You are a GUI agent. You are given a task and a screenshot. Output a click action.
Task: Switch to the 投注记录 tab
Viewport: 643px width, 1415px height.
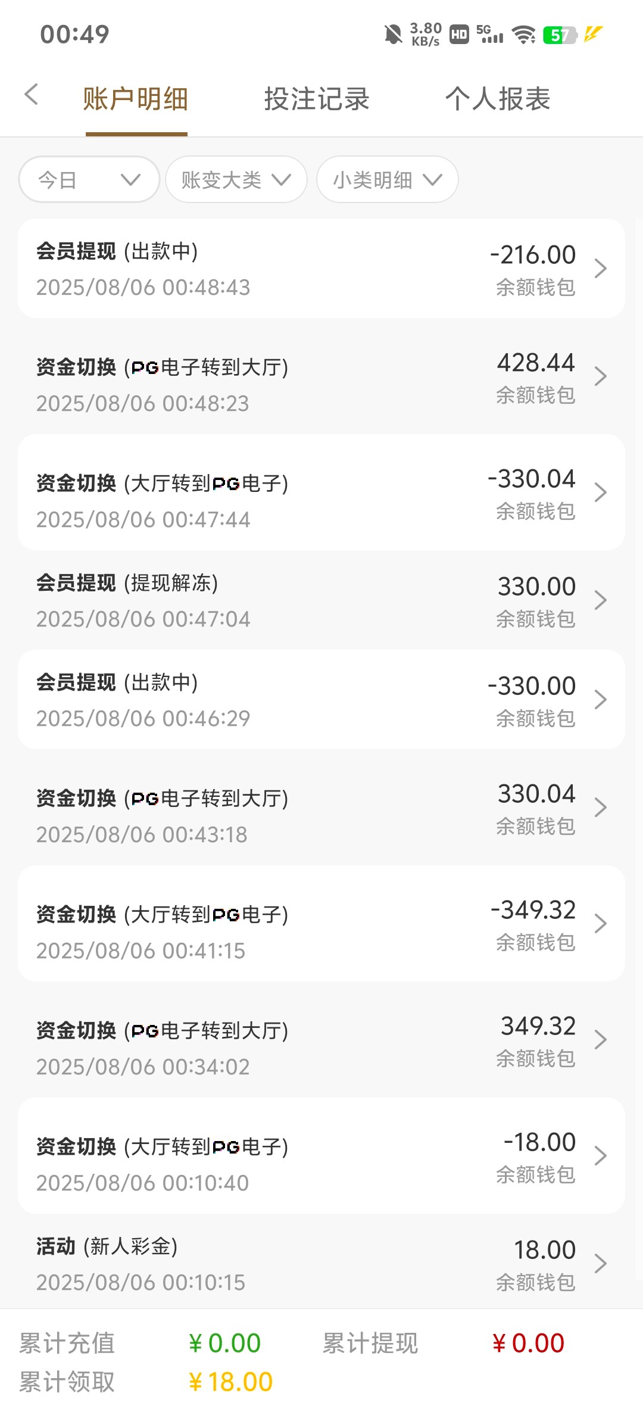(x=317, y=99)
